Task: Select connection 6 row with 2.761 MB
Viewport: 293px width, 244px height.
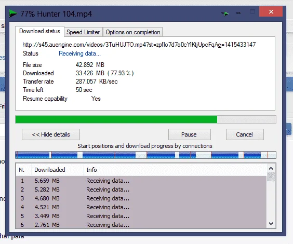Action: [x=141, y=224]
